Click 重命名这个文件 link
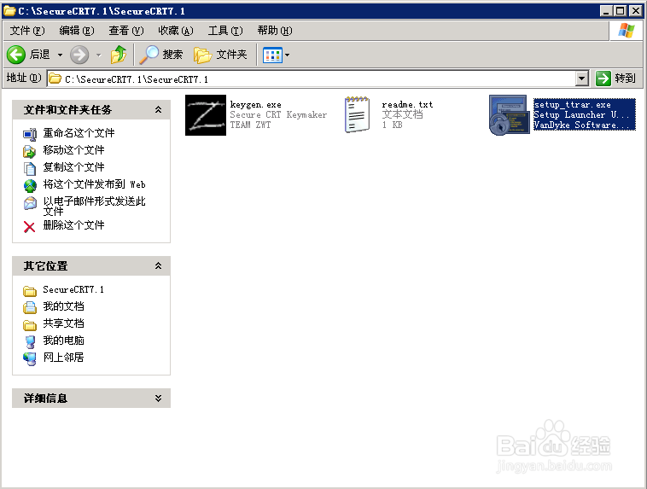Viewport: 647px width, 489px height. 79,133
